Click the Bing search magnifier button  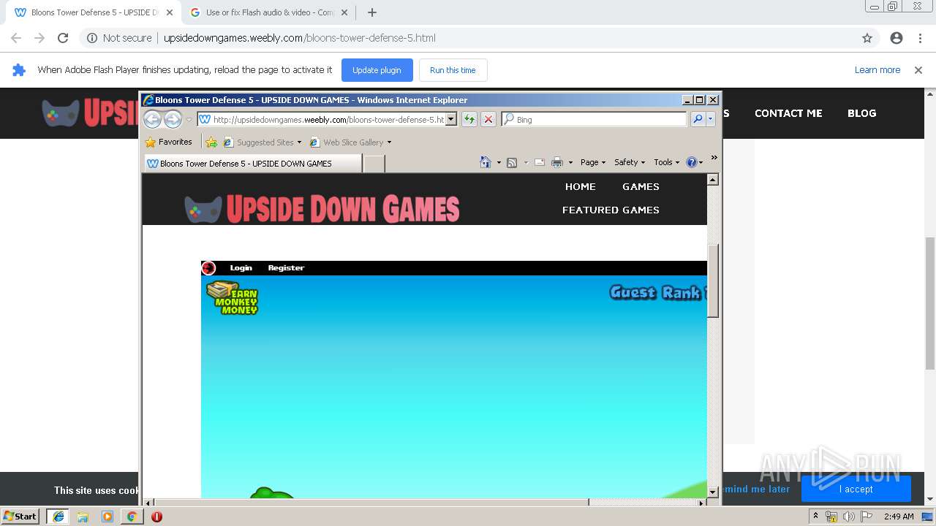click(698, 119)
